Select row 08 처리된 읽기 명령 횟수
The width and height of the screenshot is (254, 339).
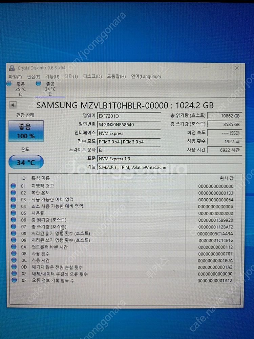click(x=122, y=234)
